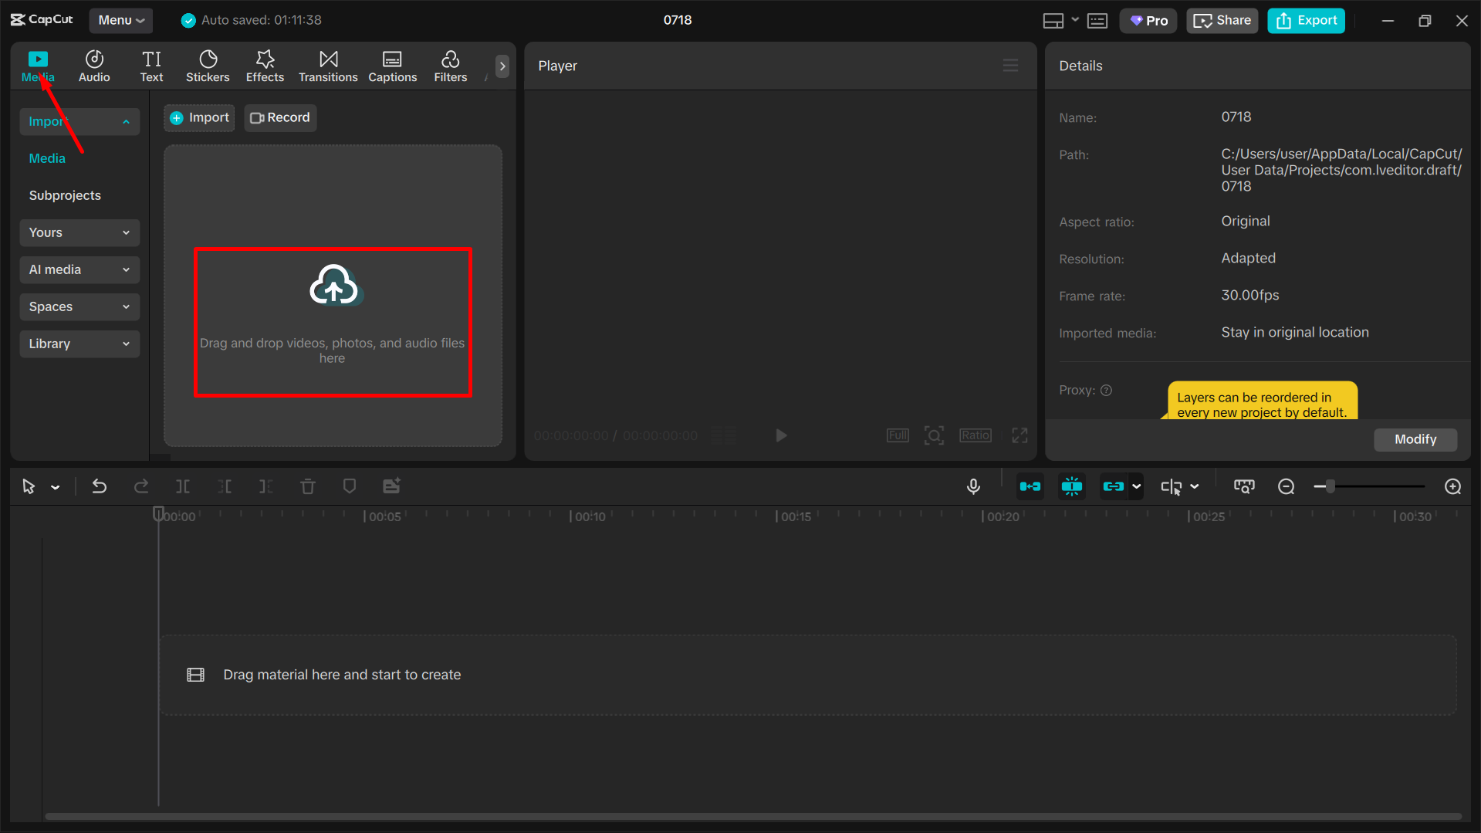This screenshot has width=1481, height=833.
Task: Select the Split tool in the timeline toolbar
Action: [183, 486]
